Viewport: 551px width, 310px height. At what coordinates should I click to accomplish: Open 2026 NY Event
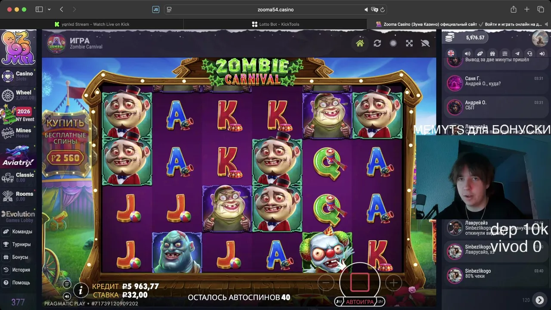(18, 115)
